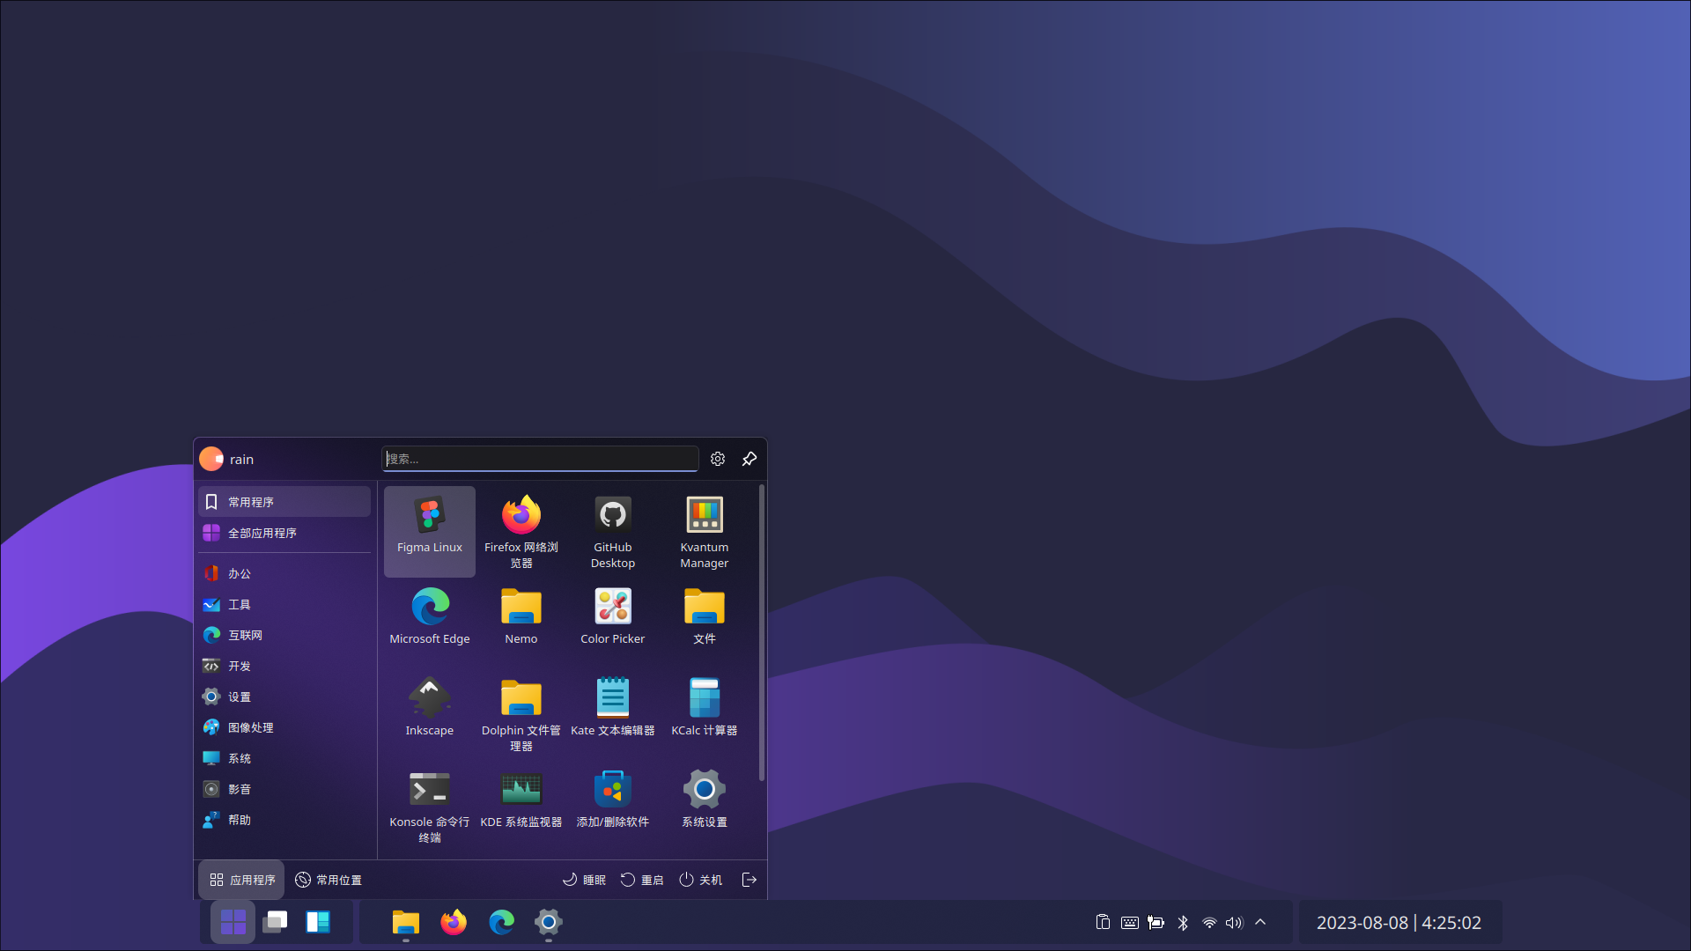Click the logout icon next to 关机
This screenshot has width=1691, height=951.
tap(750, 880)
